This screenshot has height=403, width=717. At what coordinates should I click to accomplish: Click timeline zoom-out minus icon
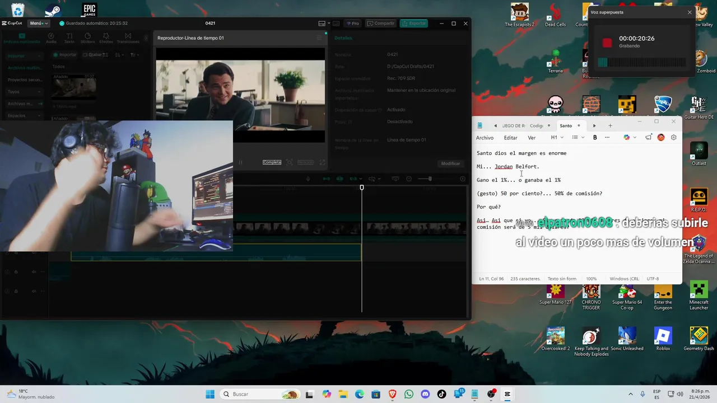409,179
